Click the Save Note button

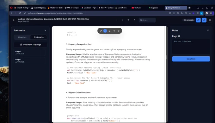[191, 59]
